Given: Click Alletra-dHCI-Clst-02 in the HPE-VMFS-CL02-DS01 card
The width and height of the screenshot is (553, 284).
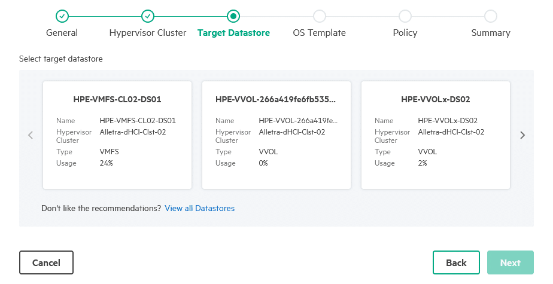Looking at the screenshot, I should coord(133,132).
